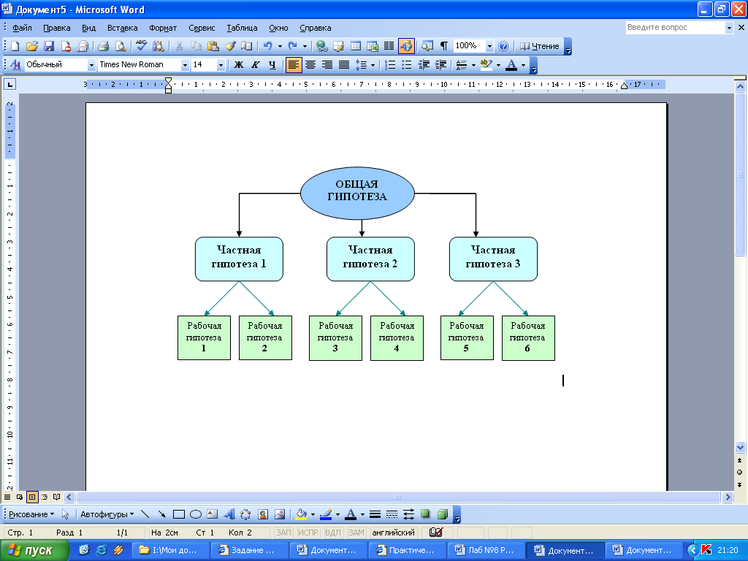The height and width of the screenshot is (561, 748).
Task: Open the font size 14 dropdown
Action: coord(221,65)
